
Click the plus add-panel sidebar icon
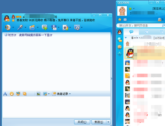[x=120, y=54]
